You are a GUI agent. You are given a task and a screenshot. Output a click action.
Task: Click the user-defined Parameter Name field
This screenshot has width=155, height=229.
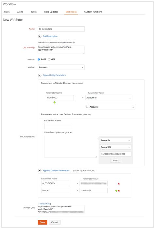coord(58,126)
